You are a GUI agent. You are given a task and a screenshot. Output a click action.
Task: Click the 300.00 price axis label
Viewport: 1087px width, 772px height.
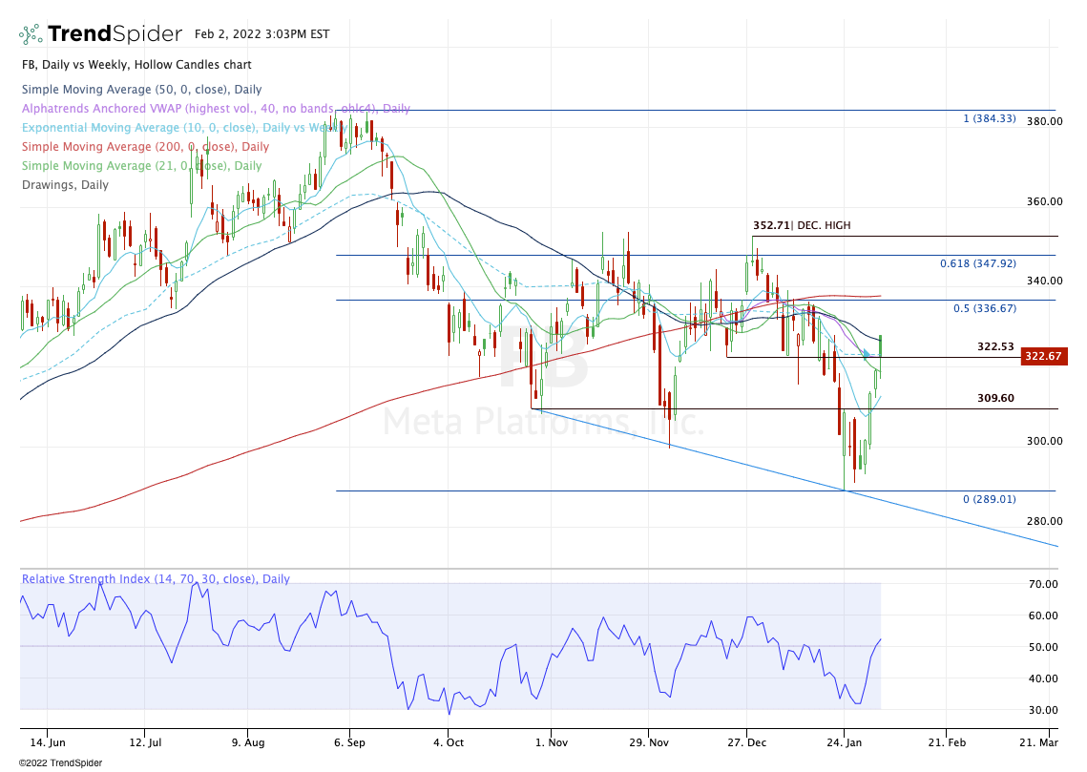tap(1044, 441)
